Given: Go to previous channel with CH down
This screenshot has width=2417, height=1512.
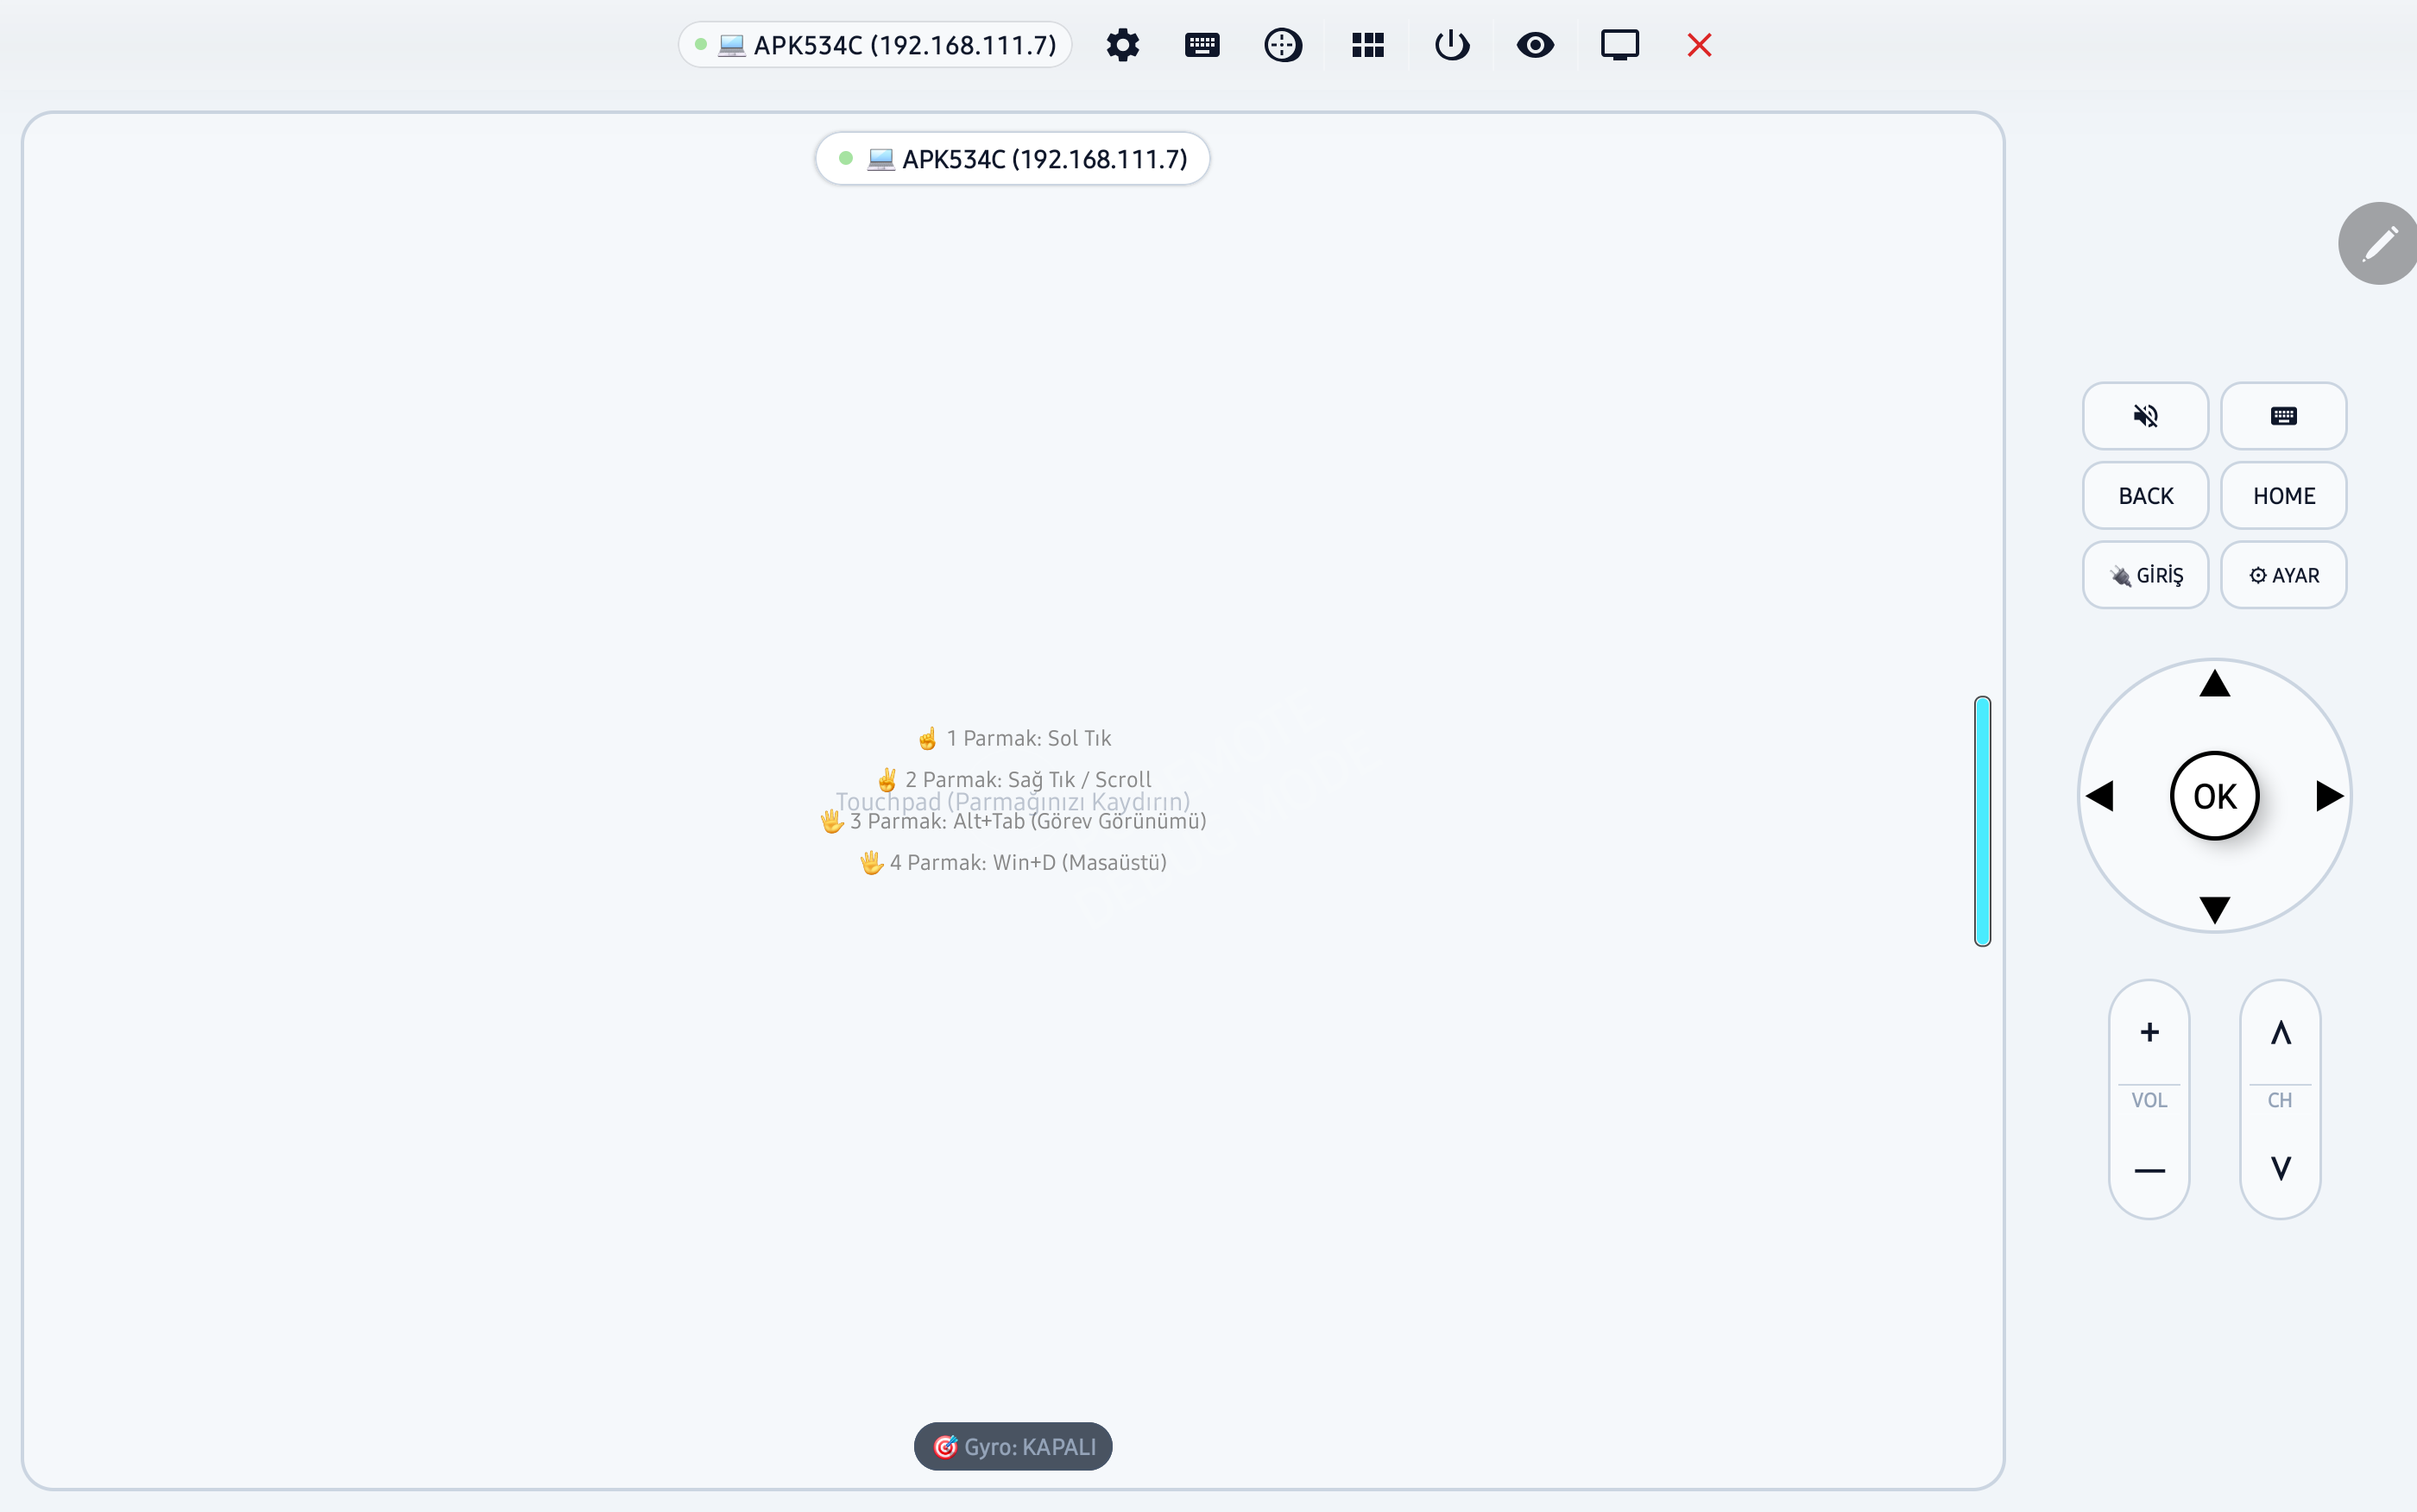Looking at the screenshot, I should click(2280, 1168).
